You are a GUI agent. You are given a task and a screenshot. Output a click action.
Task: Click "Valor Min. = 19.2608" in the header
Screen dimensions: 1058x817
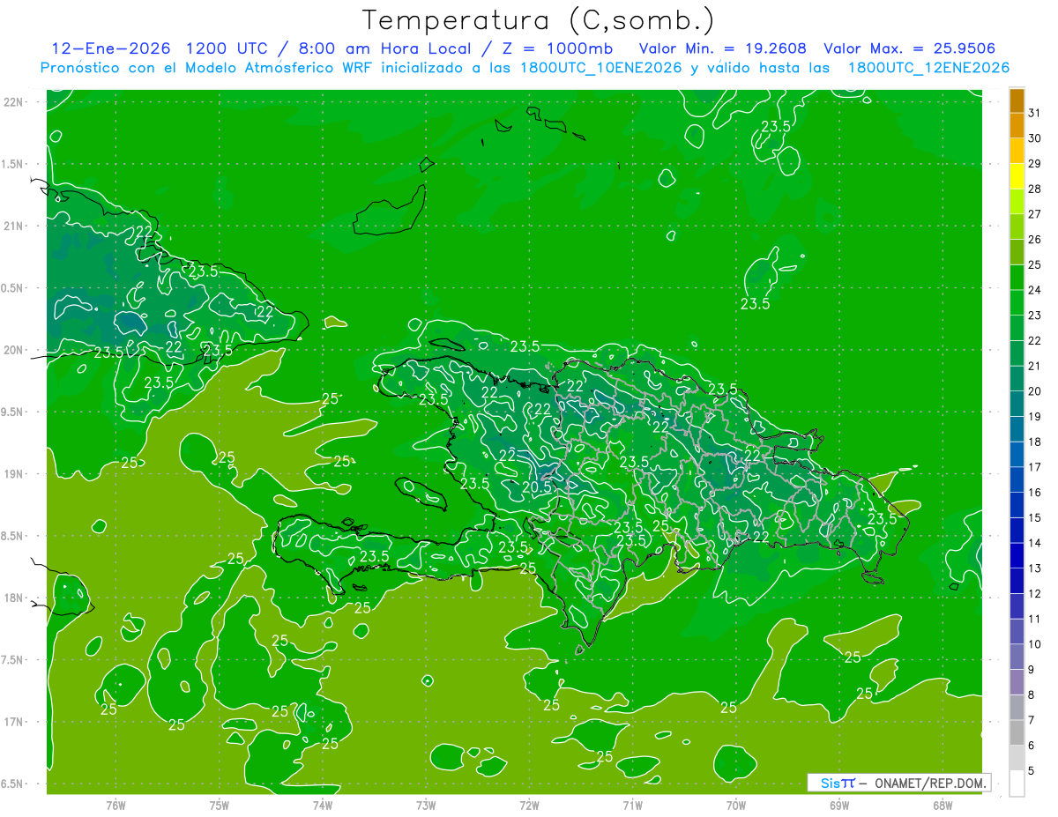pyautogui.click(x=722, y=48)
